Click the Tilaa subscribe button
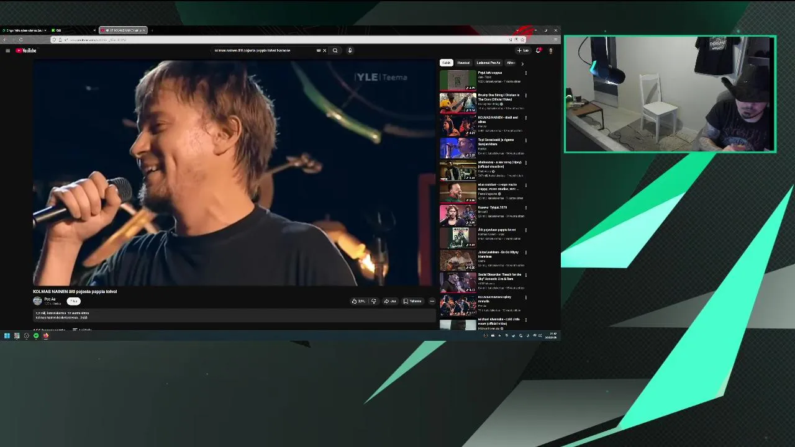The width and height of the screenshot is (795, 447). pyautogui.click(x=73, y=301)
